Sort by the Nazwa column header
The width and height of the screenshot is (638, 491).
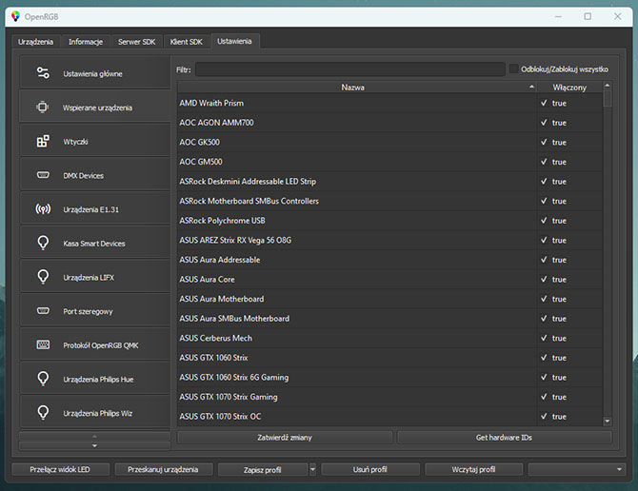pyautogui.click(x=357, y=87)
